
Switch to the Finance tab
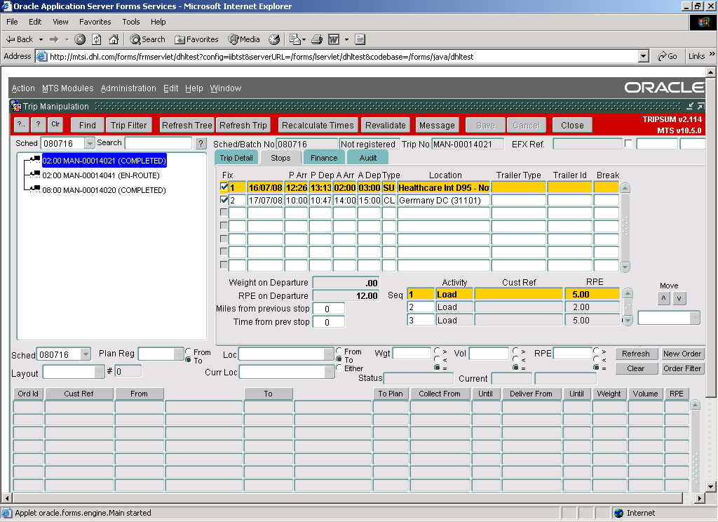point(324,158)
